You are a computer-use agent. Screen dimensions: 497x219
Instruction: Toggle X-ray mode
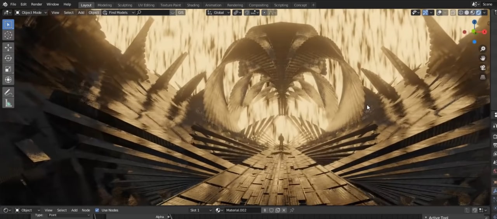click(x=453, y=12)
